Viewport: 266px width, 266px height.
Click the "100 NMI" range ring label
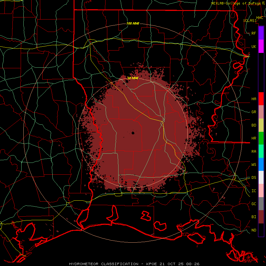click(x=133, y=23)
